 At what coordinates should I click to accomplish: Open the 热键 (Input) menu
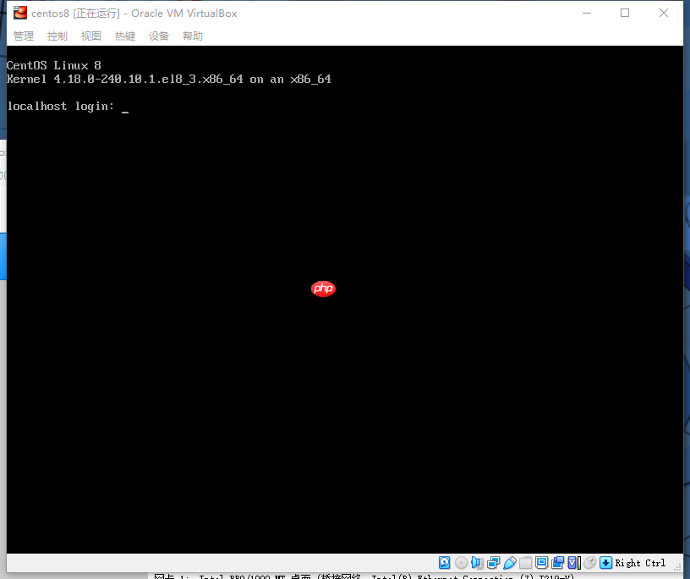pyautogui.click(x=124, y=36)
